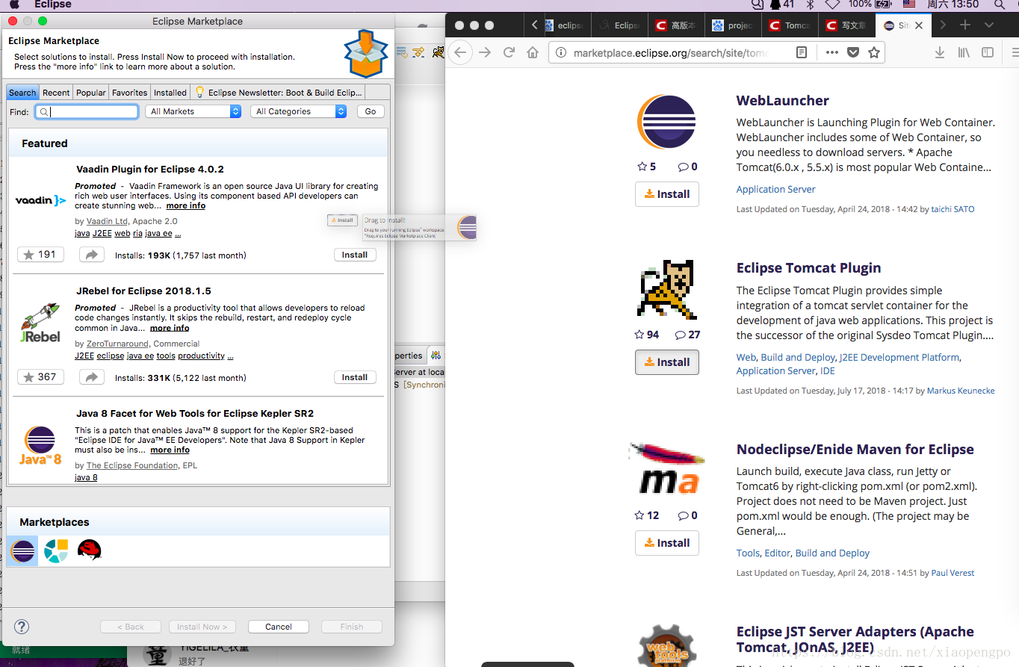The image size is (1019, 667).
Task: Install the Eclipse Tomcat Plugin
Action: pyautogui.click(x=666, y=362)
